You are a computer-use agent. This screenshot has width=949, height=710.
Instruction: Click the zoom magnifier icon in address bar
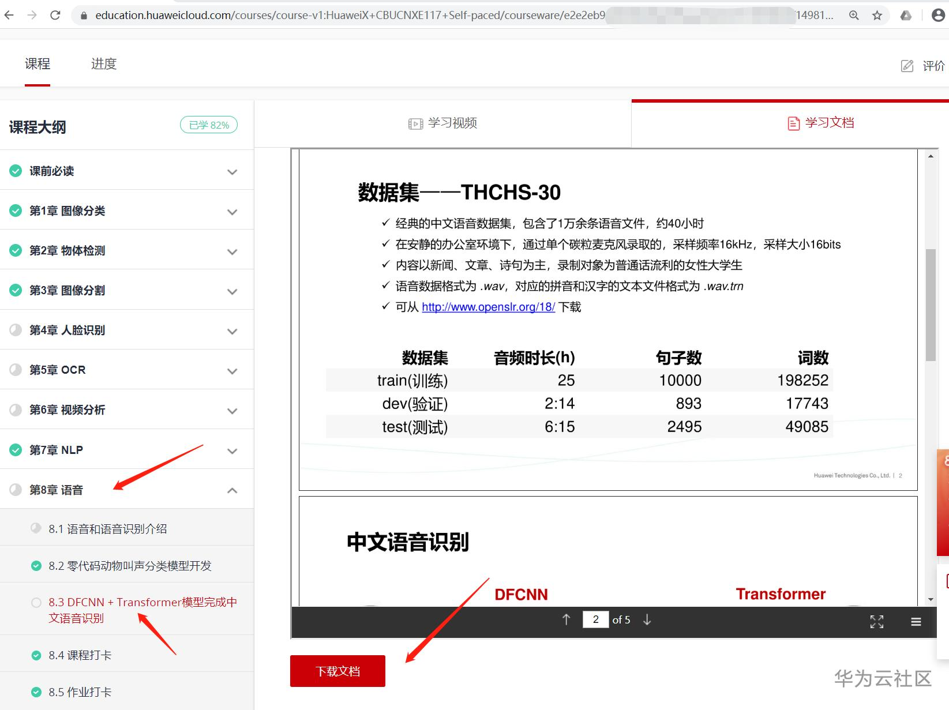[854, 16]
